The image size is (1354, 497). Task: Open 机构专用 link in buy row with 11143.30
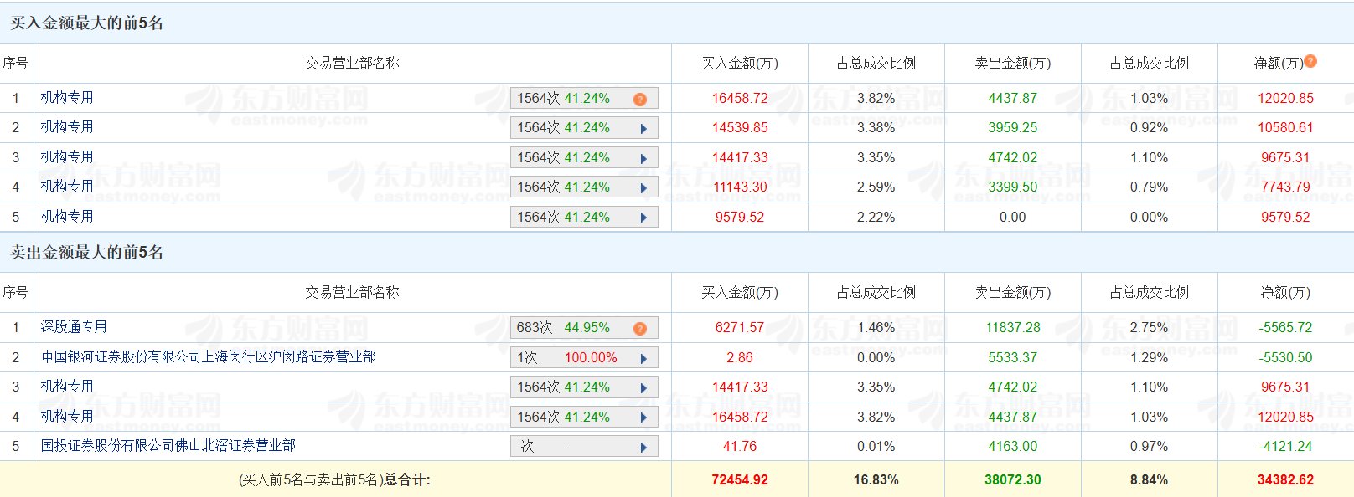pos(67,187)
